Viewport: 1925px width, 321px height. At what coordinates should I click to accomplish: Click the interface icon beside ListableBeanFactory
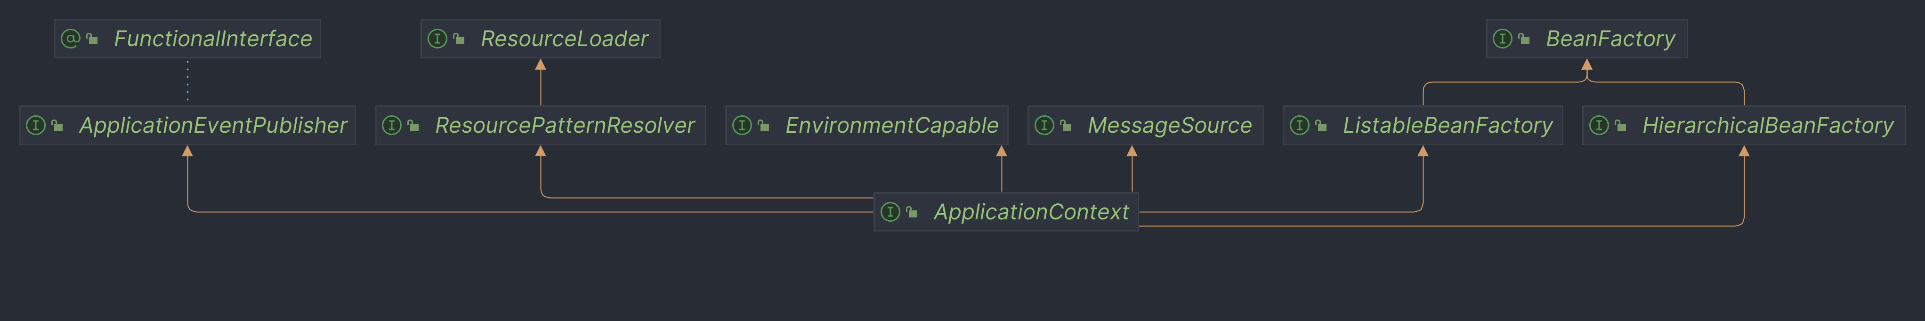[x=1300, y=125]
